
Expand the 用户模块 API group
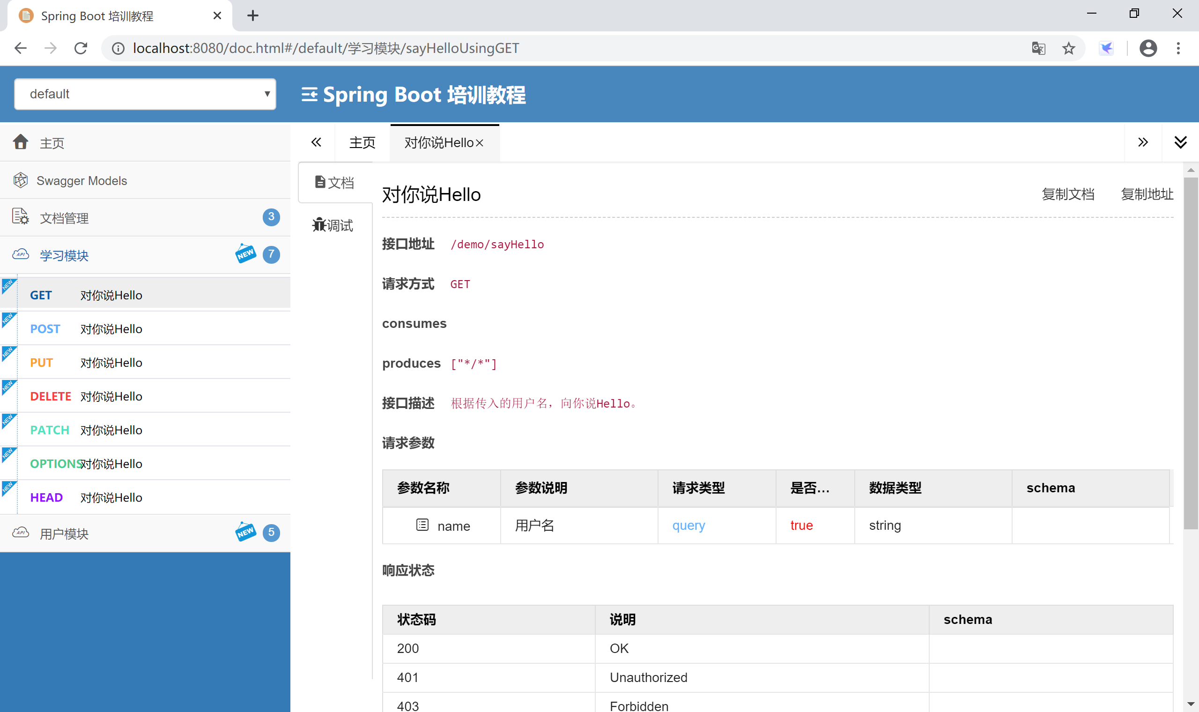[x=64, y=533]
